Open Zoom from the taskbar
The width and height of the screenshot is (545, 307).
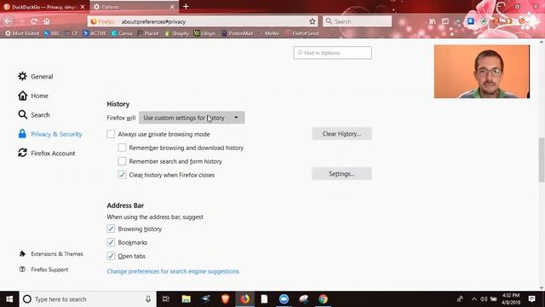pos(284,299)
